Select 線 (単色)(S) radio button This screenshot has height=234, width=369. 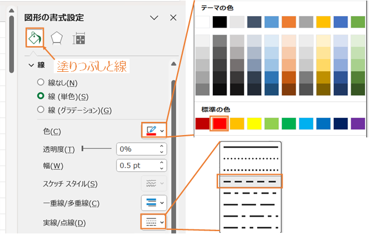point(41,96)
